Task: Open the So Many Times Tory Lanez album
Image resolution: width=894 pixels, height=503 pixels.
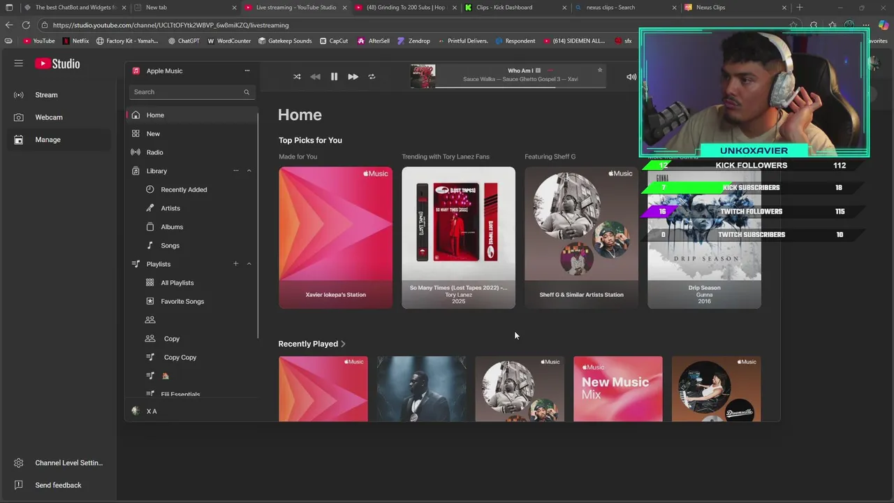Action: click(x=458, y=238)
